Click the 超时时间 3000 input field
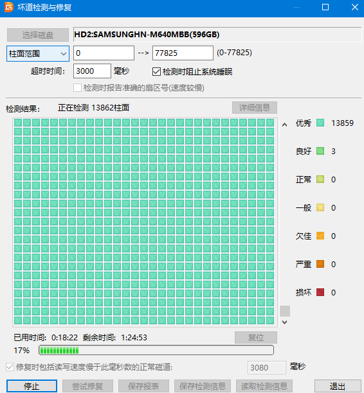The image size is (364, 393). [92, 71]
